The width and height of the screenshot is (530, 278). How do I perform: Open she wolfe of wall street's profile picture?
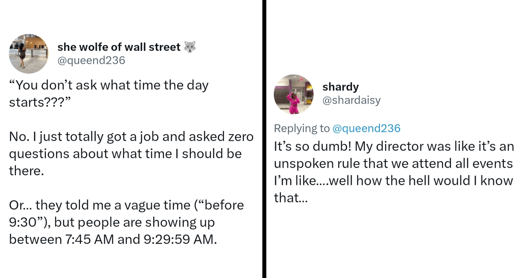click(29, 53)
